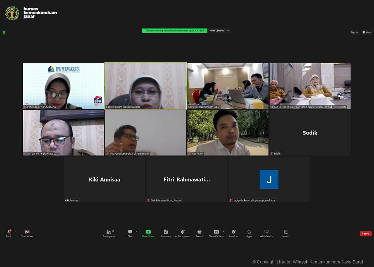Expand the arrow next to Participants
Image resolution: width=374 pixels, height=267 pixels.
[119, 232]
